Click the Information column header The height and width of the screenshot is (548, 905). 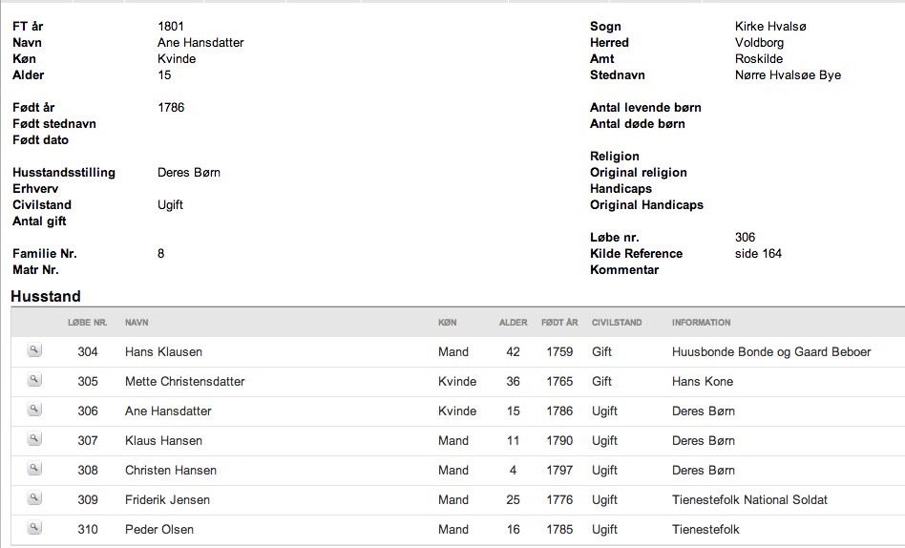pyautogui.click(x=702, y=323)
